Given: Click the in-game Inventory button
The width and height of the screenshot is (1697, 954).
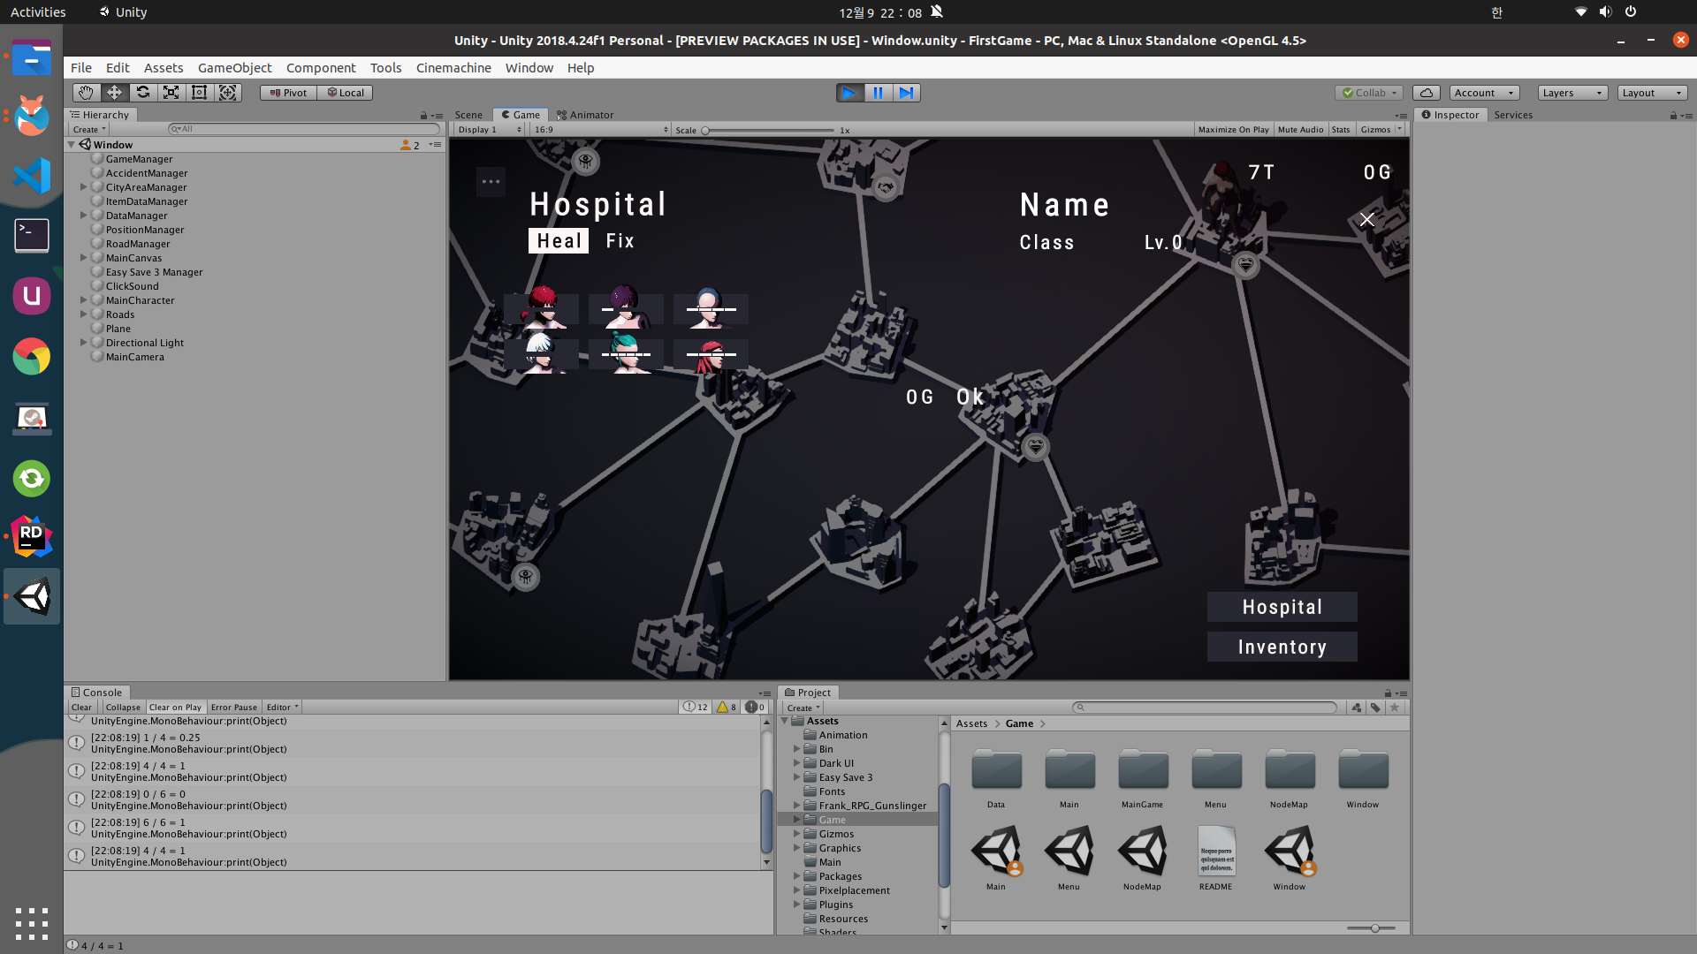Looking at the screenshot, I should [x=1282, y=647].
